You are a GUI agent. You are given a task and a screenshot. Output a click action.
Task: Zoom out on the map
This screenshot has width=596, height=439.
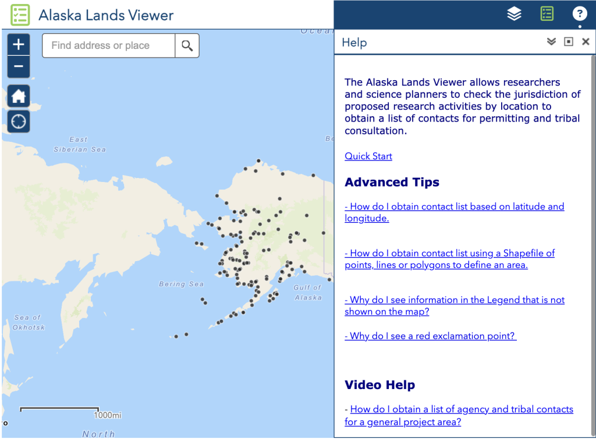coord(19,67)
